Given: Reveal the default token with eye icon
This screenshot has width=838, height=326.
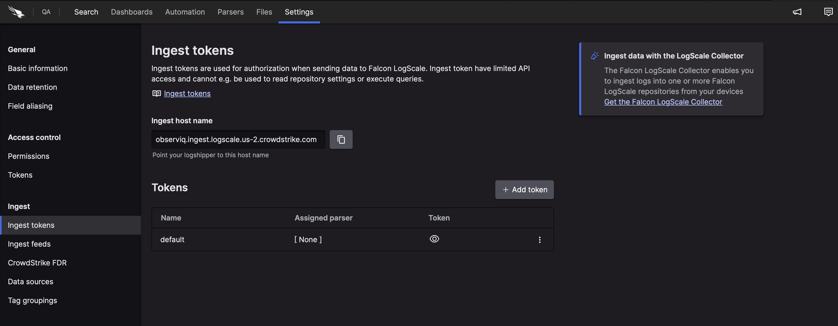Looking at the screenshot, I should [x=434, y=239].
